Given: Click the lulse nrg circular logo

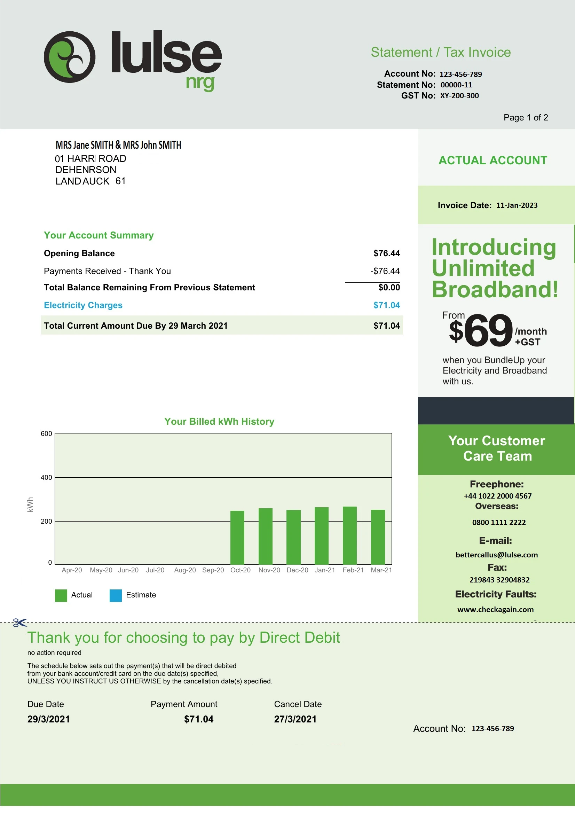Looking at the screenshot, I should pos(70,57).
